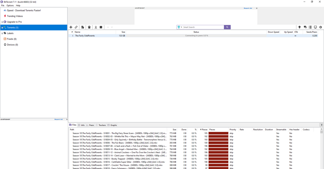Sort by ETA column

296,32
